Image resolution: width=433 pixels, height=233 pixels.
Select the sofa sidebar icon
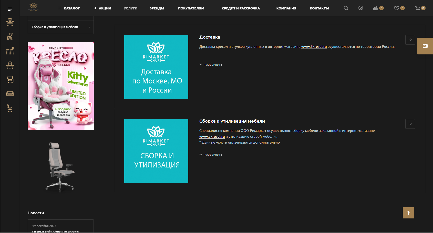10,94
